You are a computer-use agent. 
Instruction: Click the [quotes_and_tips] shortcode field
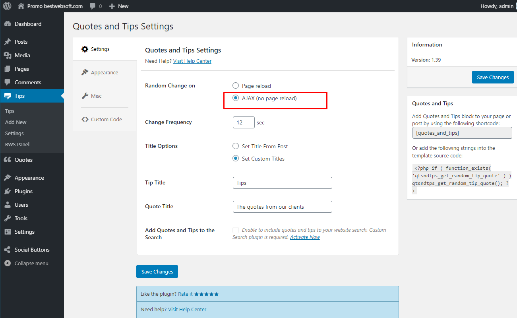coord(462,133)
